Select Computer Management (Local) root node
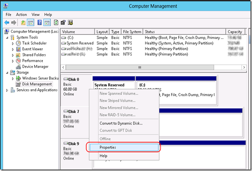 click(34, 32)
